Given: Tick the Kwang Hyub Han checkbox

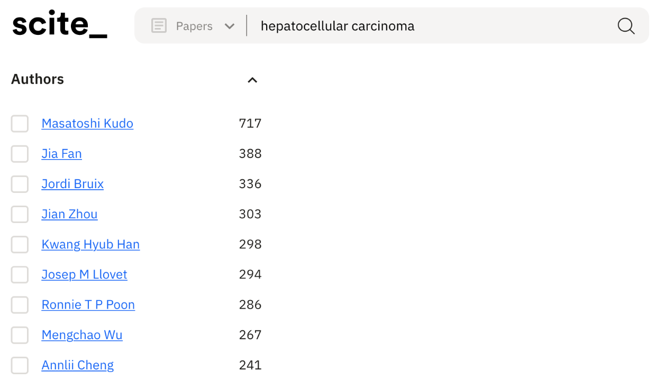Looking at the screenshot, I should click(x=20, y=244).
